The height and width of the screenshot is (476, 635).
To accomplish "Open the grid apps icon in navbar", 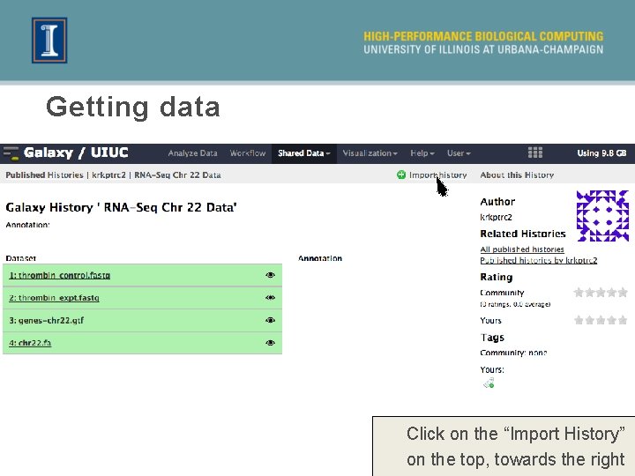I will [x=534, y=153].
